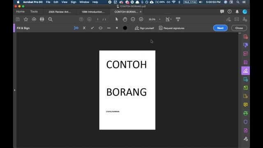Open Create PDF in right pane

(x=246, y=37)
